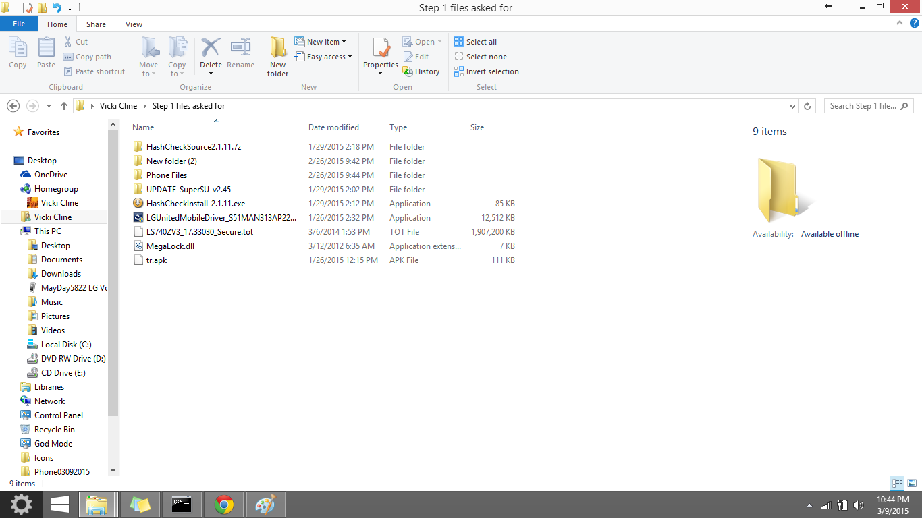Image resolution: width=922 pixels, height=518 pixels.
Task: Open Paint from the taskbar
Action: [265, 505]
